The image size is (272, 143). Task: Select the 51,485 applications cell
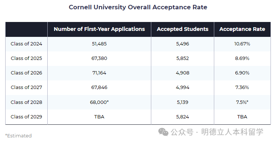(x=99, y=44)
